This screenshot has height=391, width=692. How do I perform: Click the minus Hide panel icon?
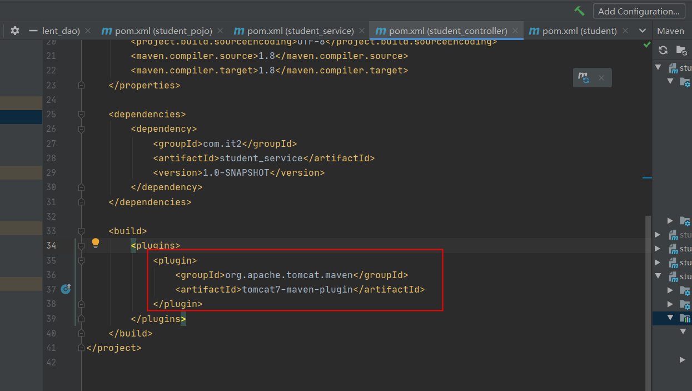[x=33, y=31]
